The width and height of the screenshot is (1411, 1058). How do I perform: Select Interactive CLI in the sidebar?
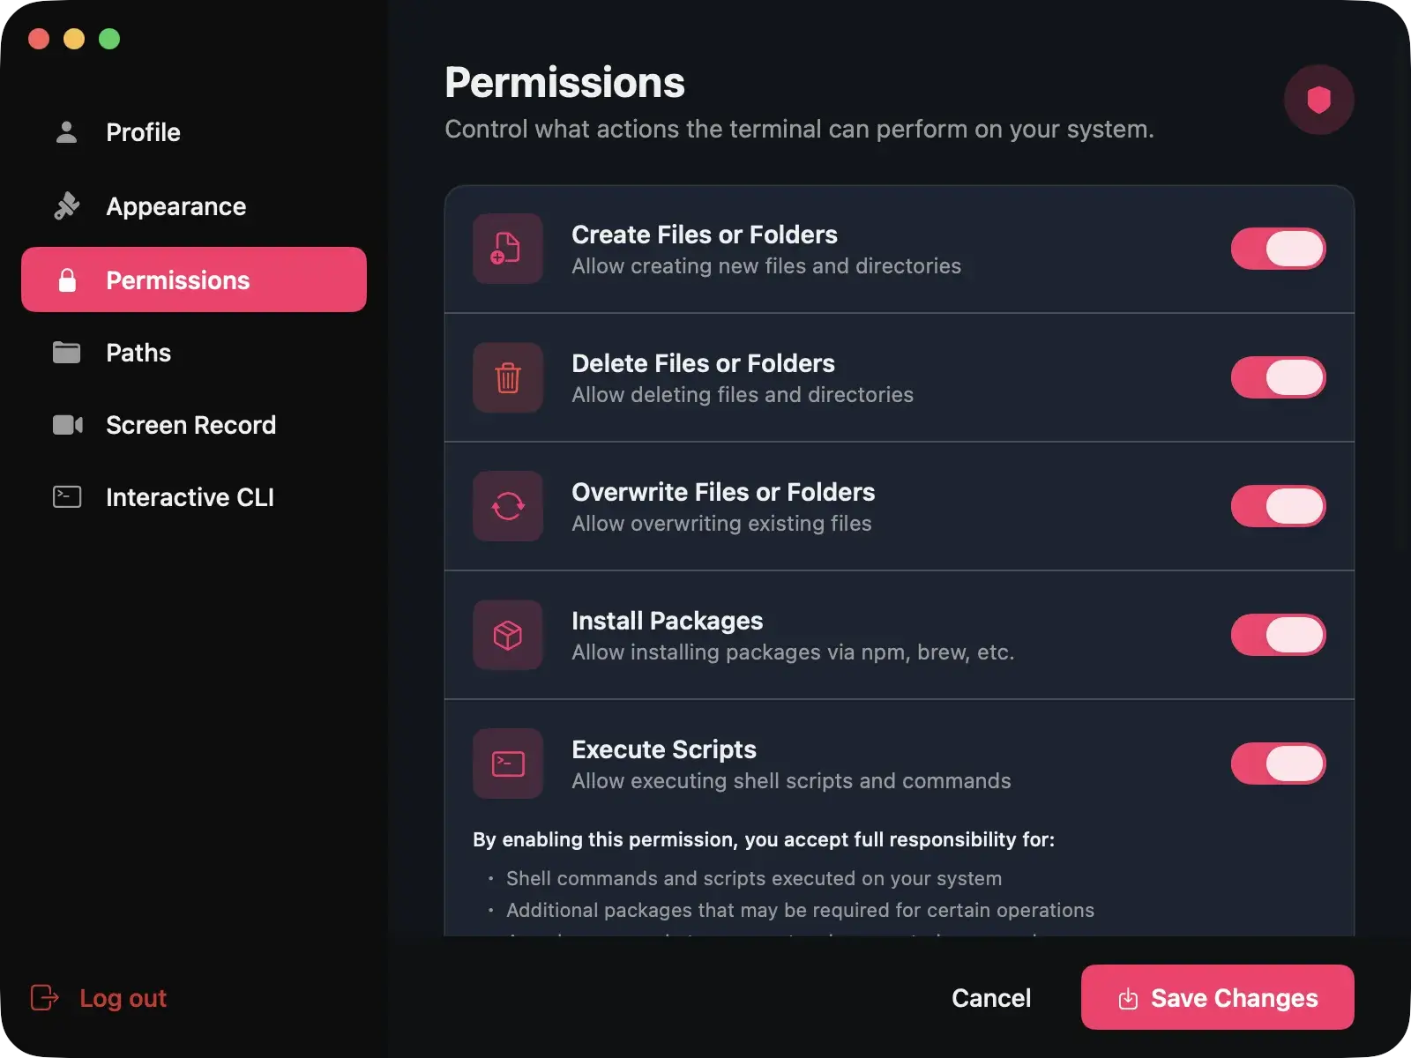click(x=190, y=497)
